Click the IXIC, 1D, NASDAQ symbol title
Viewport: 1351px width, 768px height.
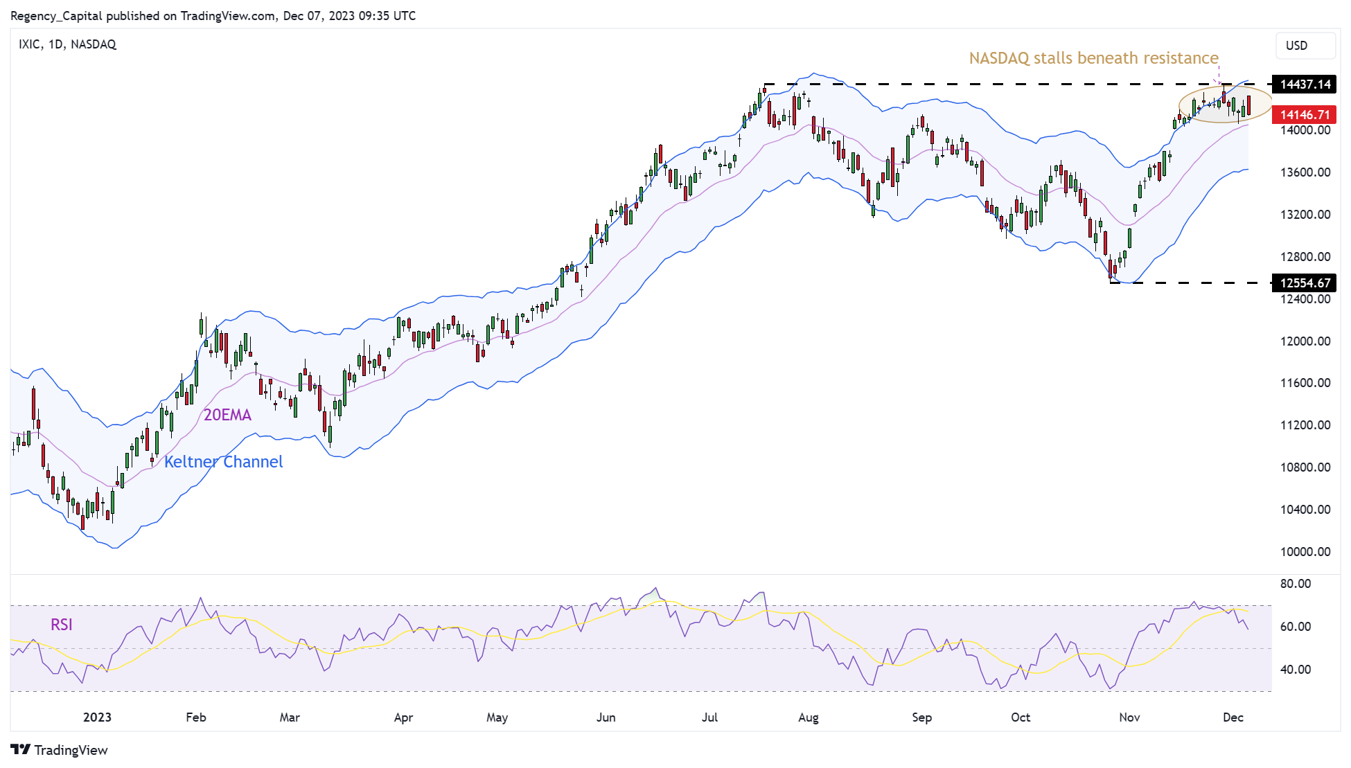tap(67, 44)
